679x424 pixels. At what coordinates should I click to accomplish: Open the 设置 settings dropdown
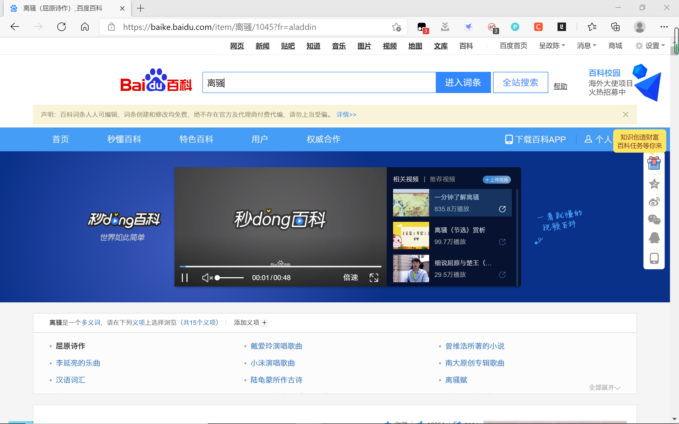(651, 45)
